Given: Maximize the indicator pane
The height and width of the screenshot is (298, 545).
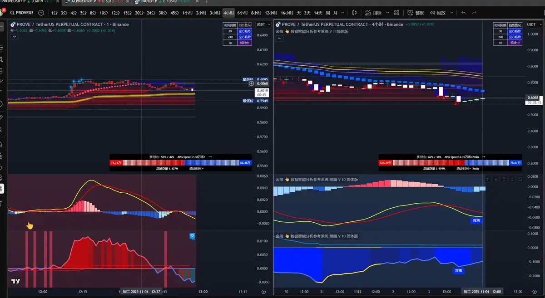Looking at the screenshot, I should 520,179.
